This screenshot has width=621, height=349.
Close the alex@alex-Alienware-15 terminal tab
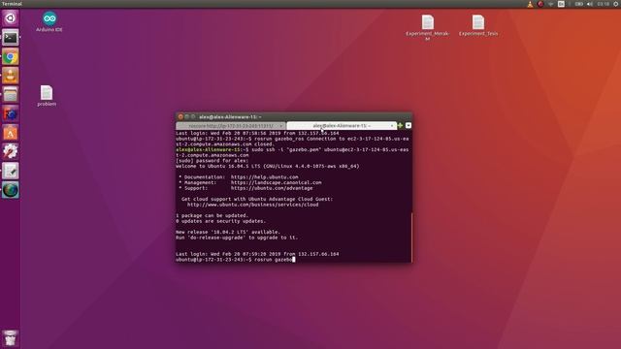click(392, 126)
